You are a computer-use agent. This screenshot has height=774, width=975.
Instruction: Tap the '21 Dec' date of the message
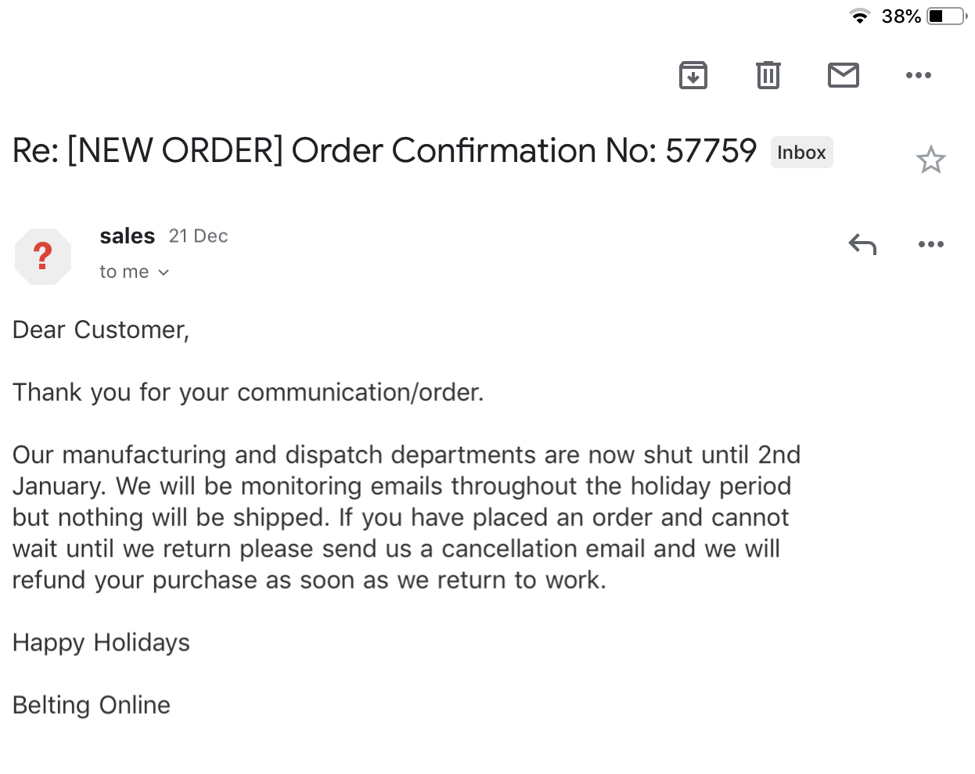(199, 236)
